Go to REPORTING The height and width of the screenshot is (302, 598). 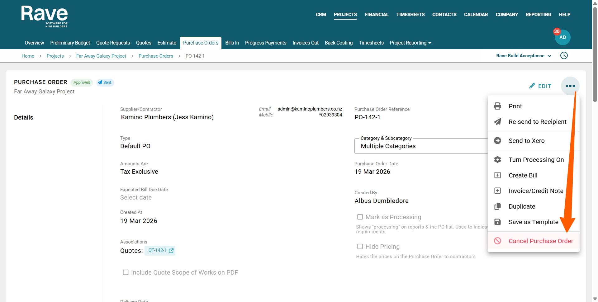pyautogui.click(x=539, y=15)
